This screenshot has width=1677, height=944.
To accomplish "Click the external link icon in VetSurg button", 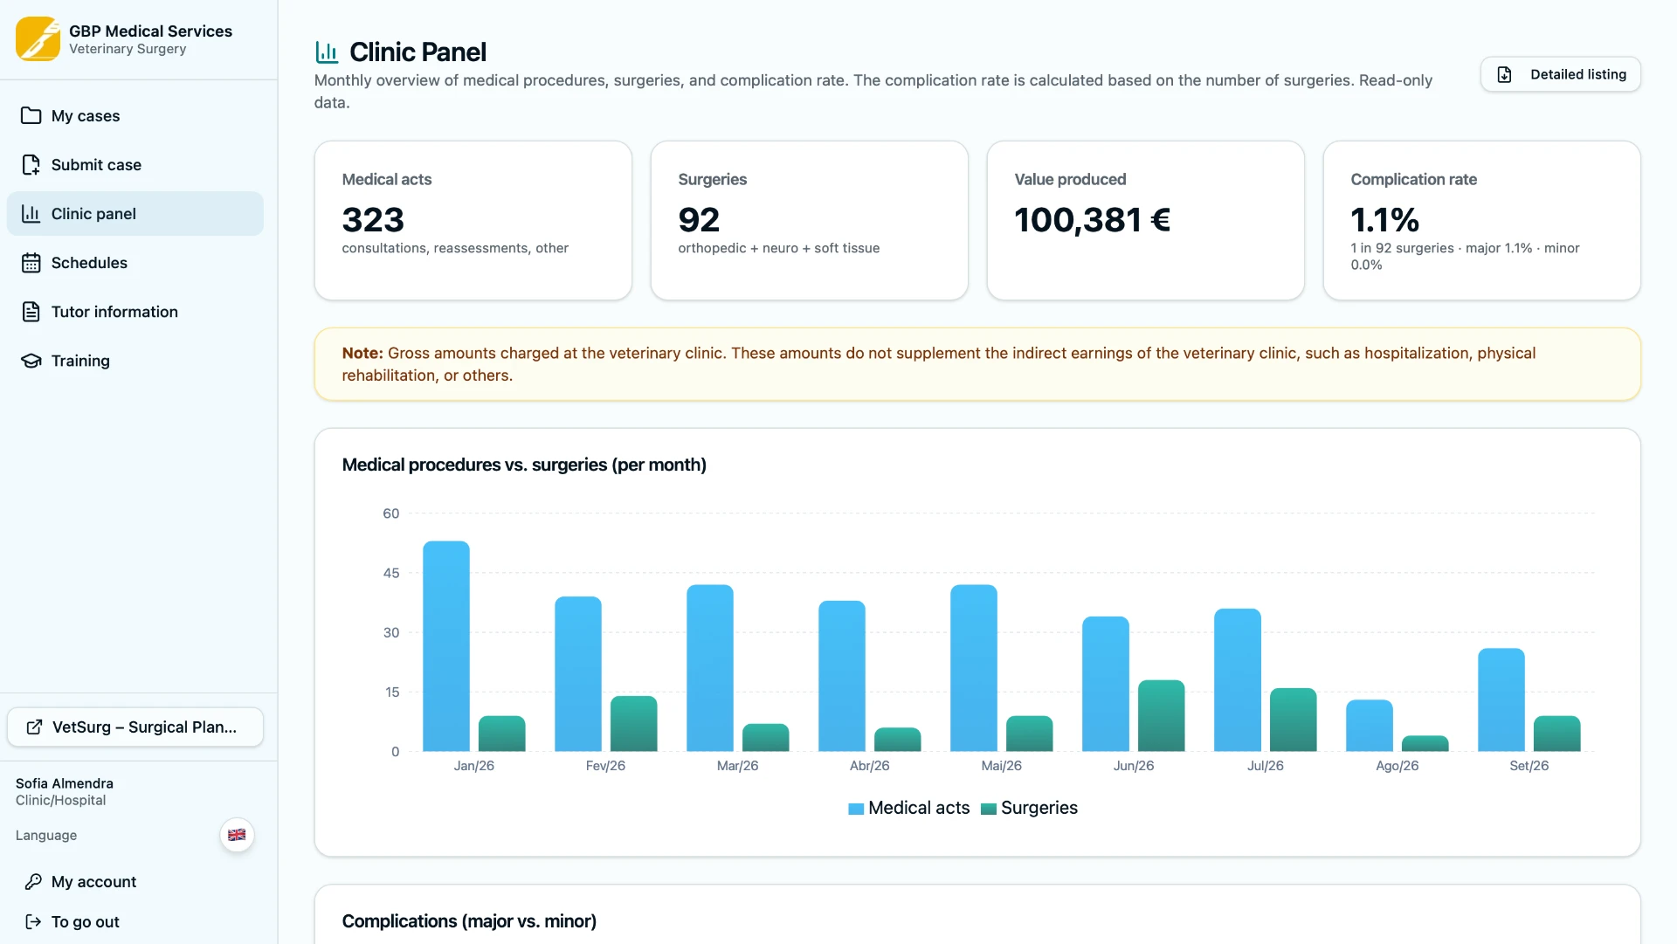I will tap(34, 727).
